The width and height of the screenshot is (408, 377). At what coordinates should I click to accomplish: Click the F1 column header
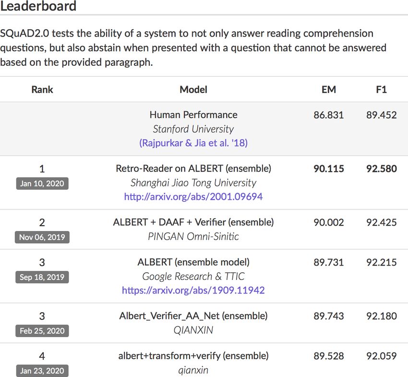tap(382, 89)
